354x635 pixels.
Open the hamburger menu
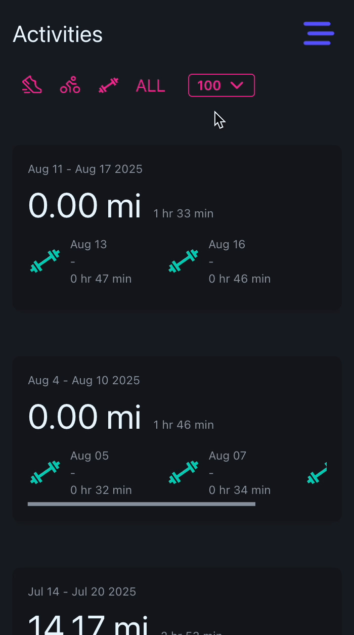point(319,33)
